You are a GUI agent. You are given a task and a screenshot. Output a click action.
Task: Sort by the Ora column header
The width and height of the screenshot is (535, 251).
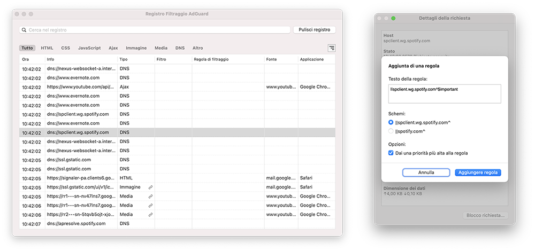(32, 59)
